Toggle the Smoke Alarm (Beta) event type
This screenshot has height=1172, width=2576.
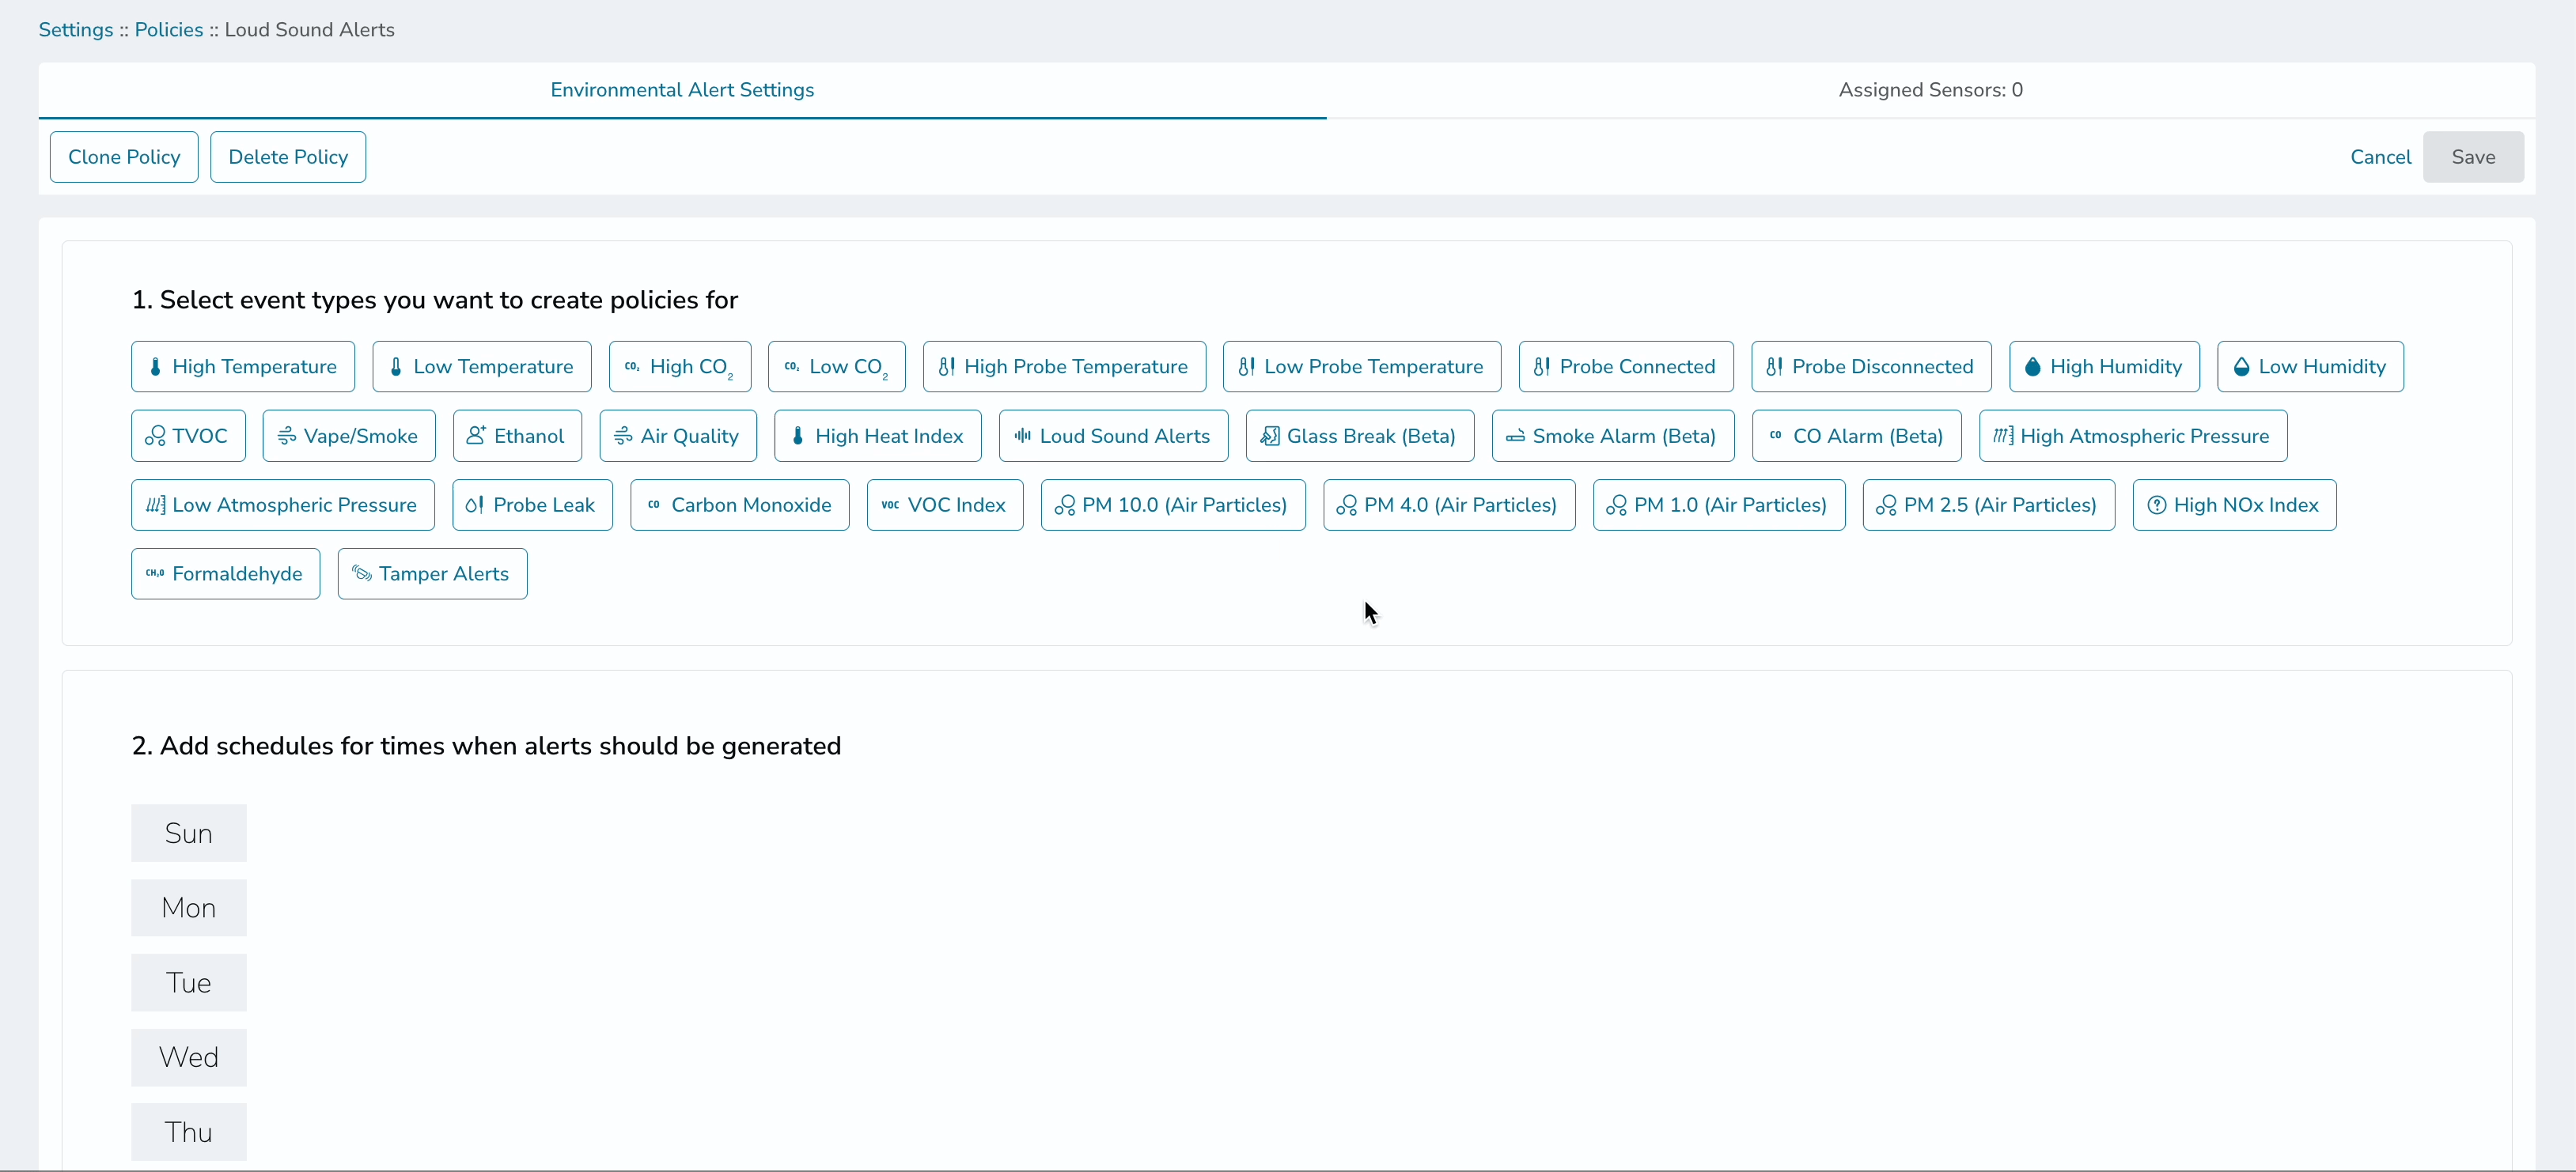(x=1612, y=436)
